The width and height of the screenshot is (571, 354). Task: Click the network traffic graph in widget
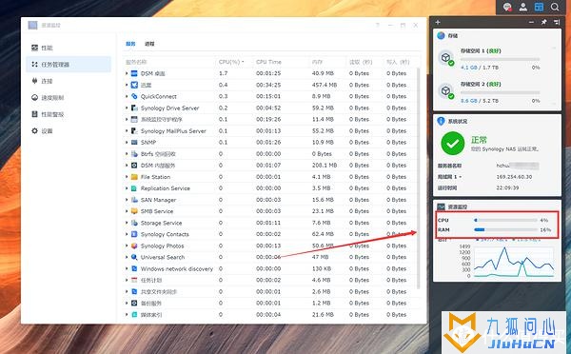(x=514, y=262)
